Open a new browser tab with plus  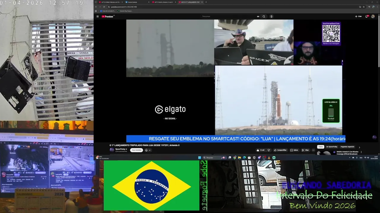pos(206,2)
